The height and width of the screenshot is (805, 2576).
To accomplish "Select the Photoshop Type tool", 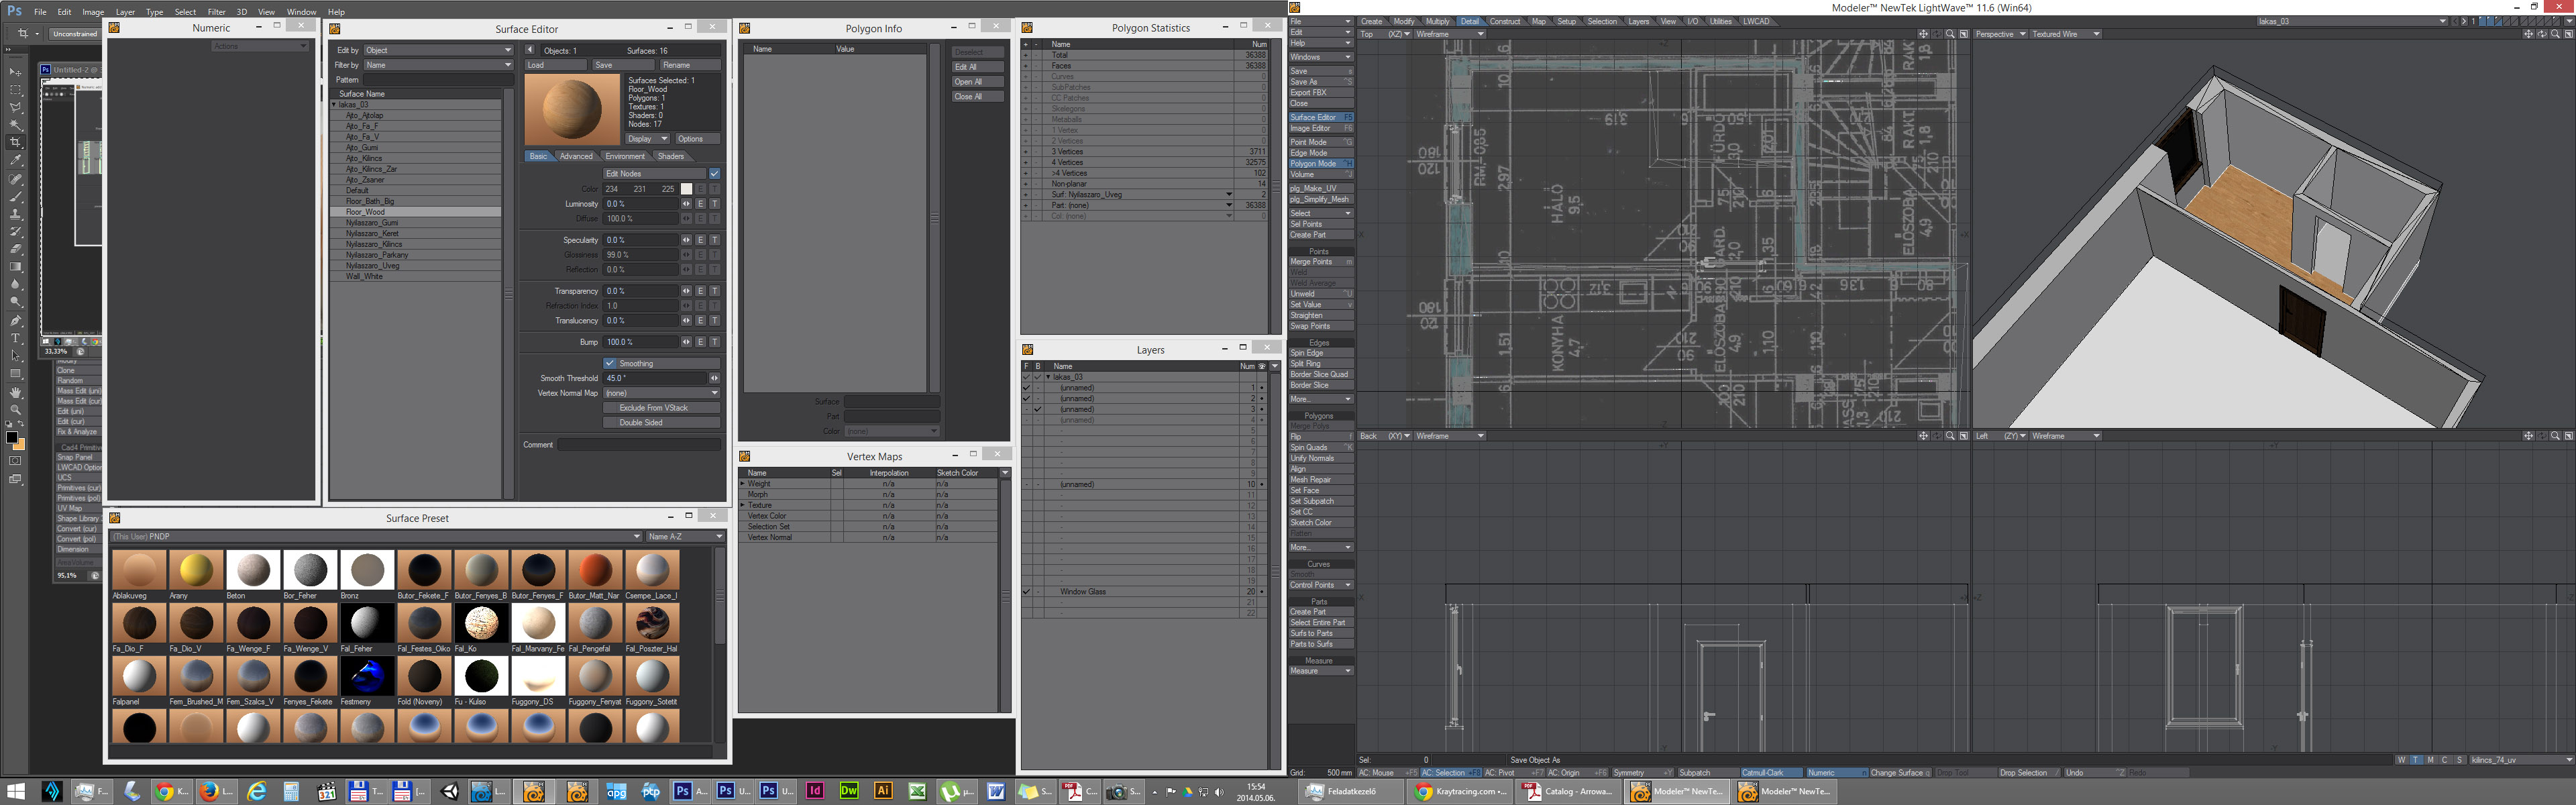I will tap(15, 338).
